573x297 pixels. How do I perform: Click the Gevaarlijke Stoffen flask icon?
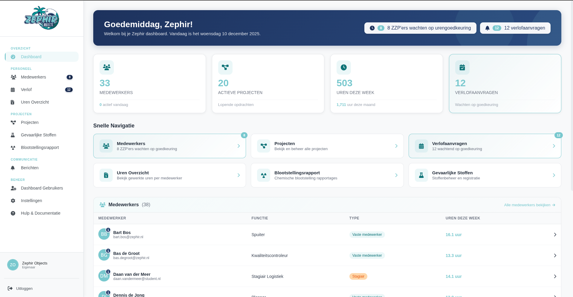click(13, 135)
